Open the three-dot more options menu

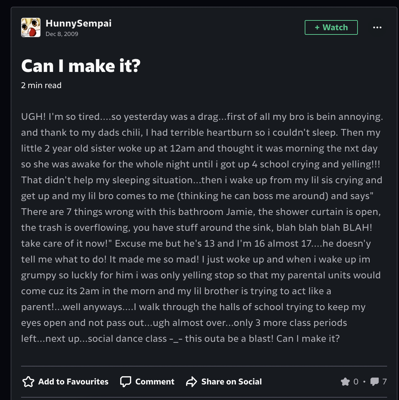[x=377, y=27]
